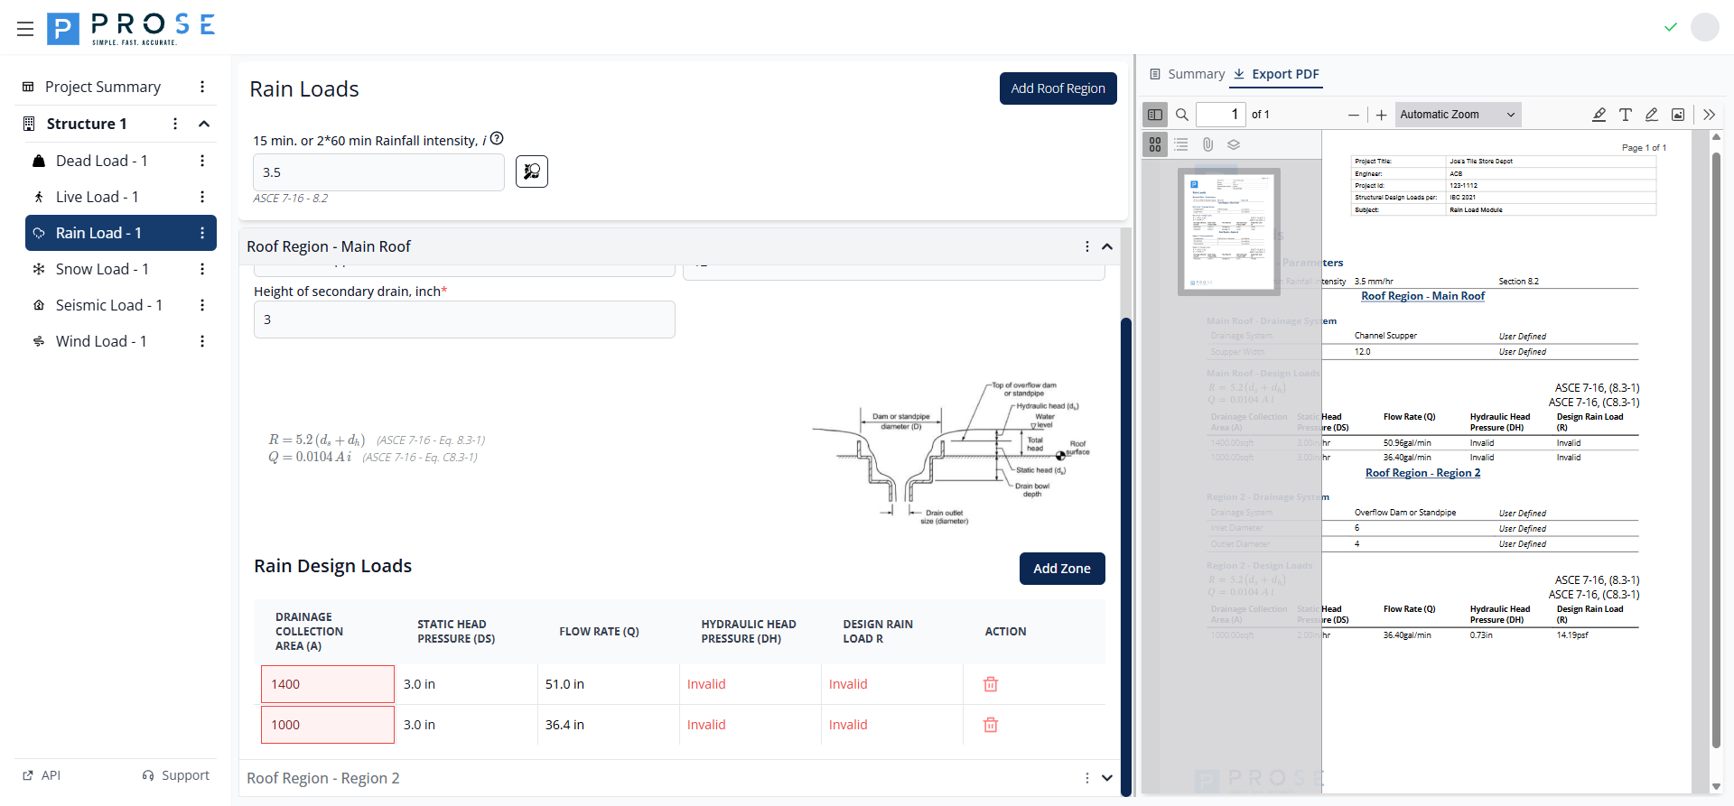Viewport: 1734px width, 806px height.
Task: Click the rainfall intensity help icon
Action: [x=497, y=139]
